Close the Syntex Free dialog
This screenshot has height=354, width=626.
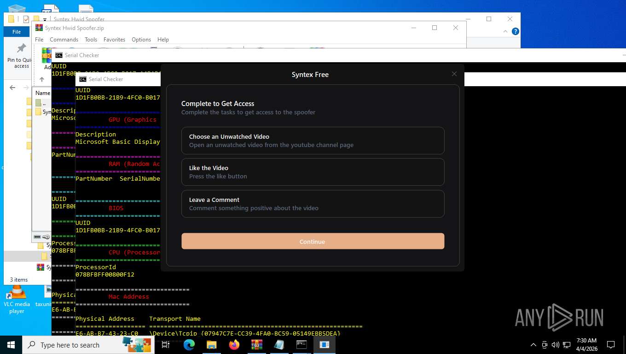[454, 74]
